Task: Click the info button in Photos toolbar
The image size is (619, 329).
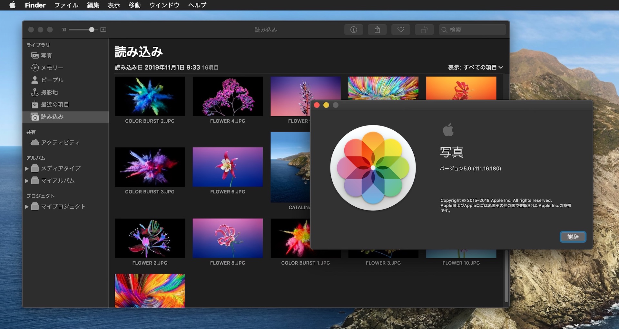Action: pyautogui.click(x=354, y=30)
